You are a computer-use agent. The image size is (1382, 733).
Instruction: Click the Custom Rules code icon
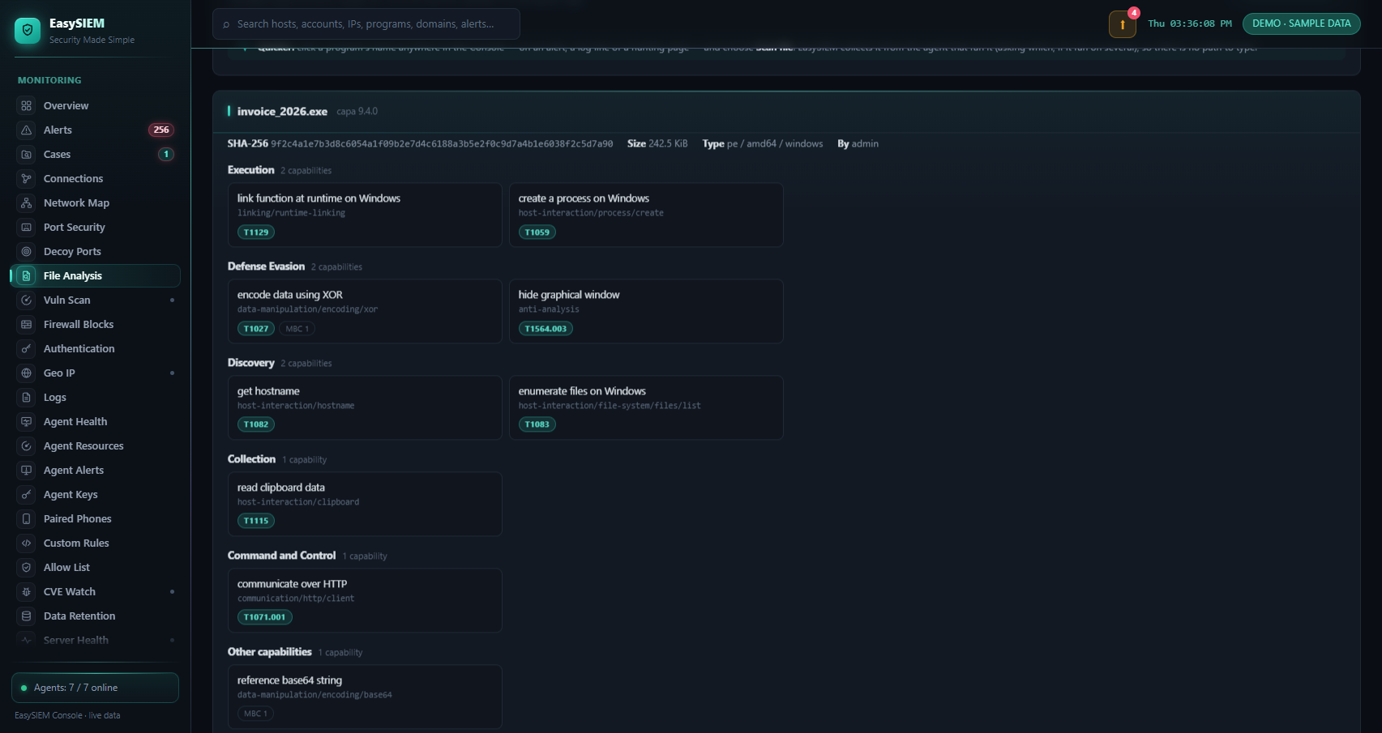pyautogui.click(x=27, y=543)
